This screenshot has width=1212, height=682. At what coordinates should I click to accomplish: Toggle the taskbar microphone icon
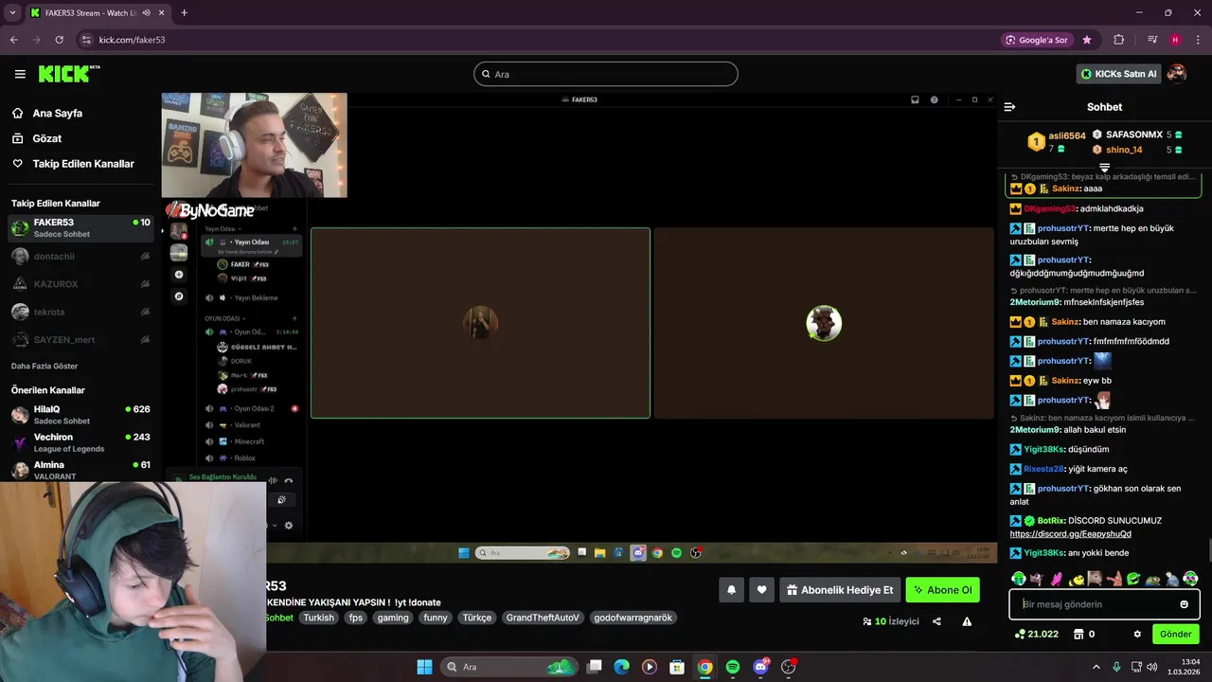tap(1116, 667)
